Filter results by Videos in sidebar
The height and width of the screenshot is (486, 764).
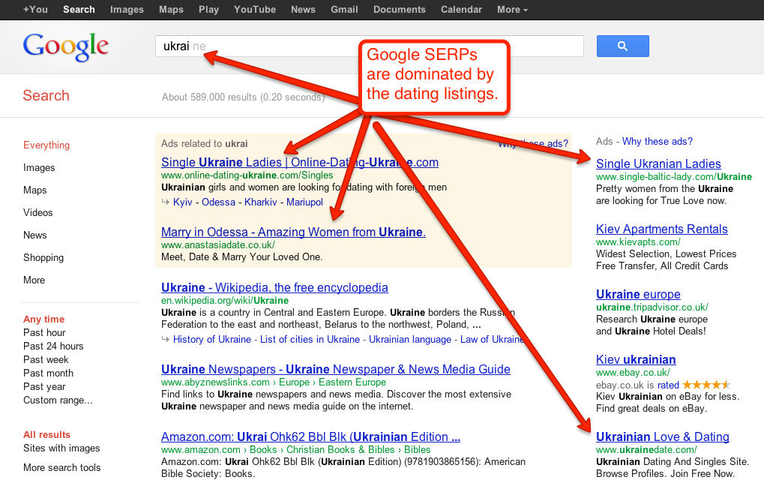click(x=38, y=212)
